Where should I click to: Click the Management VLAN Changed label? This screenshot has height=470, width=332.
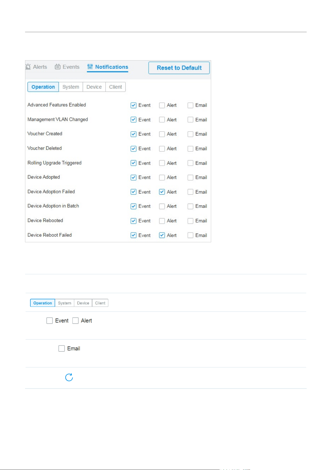coord(58,120)
